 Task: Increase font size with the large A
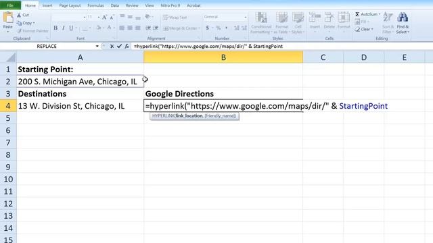pos(104,18)
